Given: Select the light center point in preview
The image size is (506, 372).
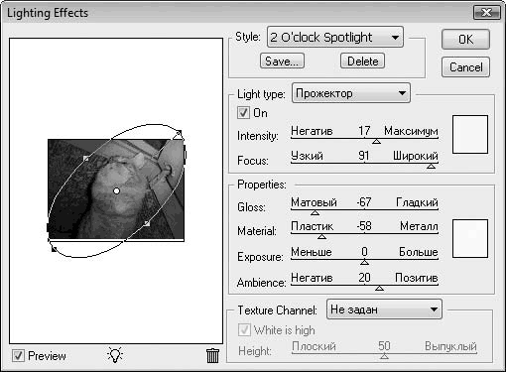Looking at the screenshot, I should [x=116, y=190].
